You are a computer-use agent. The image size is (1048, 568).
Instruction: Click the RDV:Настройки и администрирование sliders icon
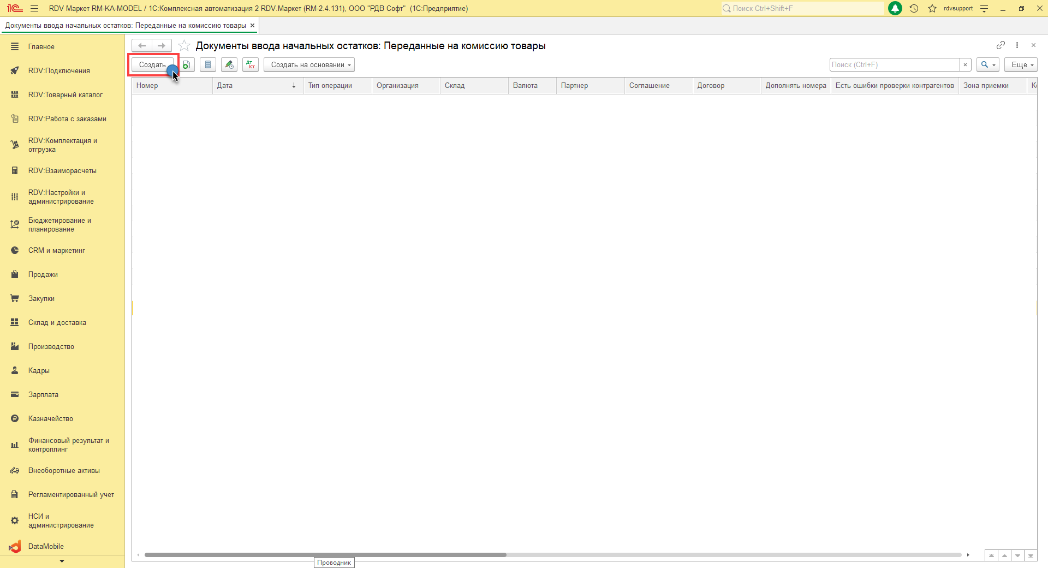pos(15,197)
